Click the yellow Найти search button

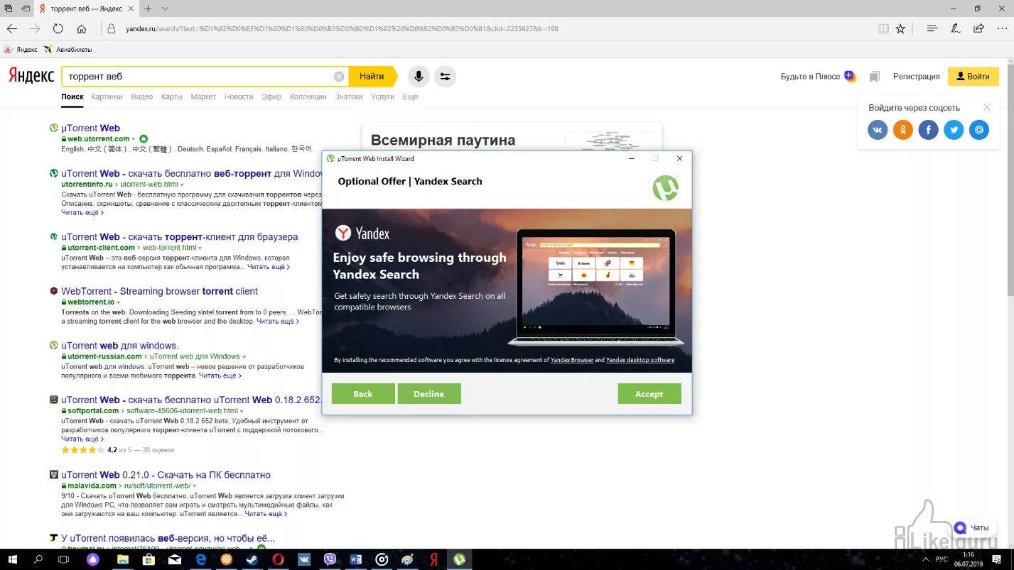[372, 76]
